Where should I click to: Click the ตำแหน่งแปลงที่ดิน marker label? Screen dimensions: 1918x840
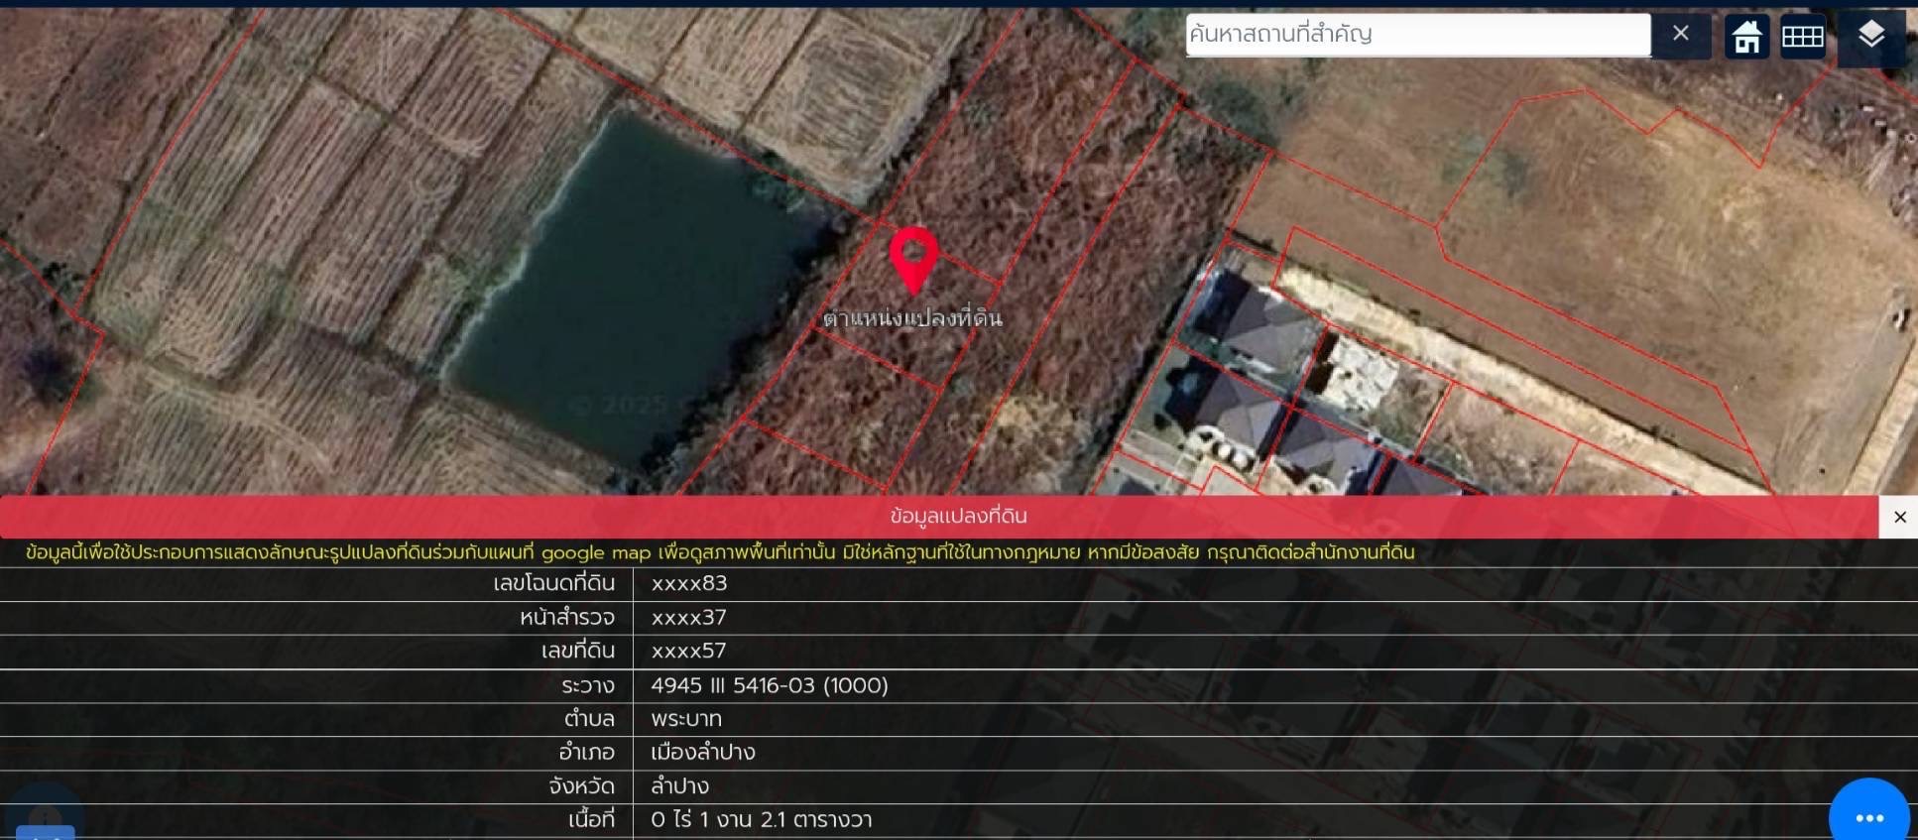912,318
